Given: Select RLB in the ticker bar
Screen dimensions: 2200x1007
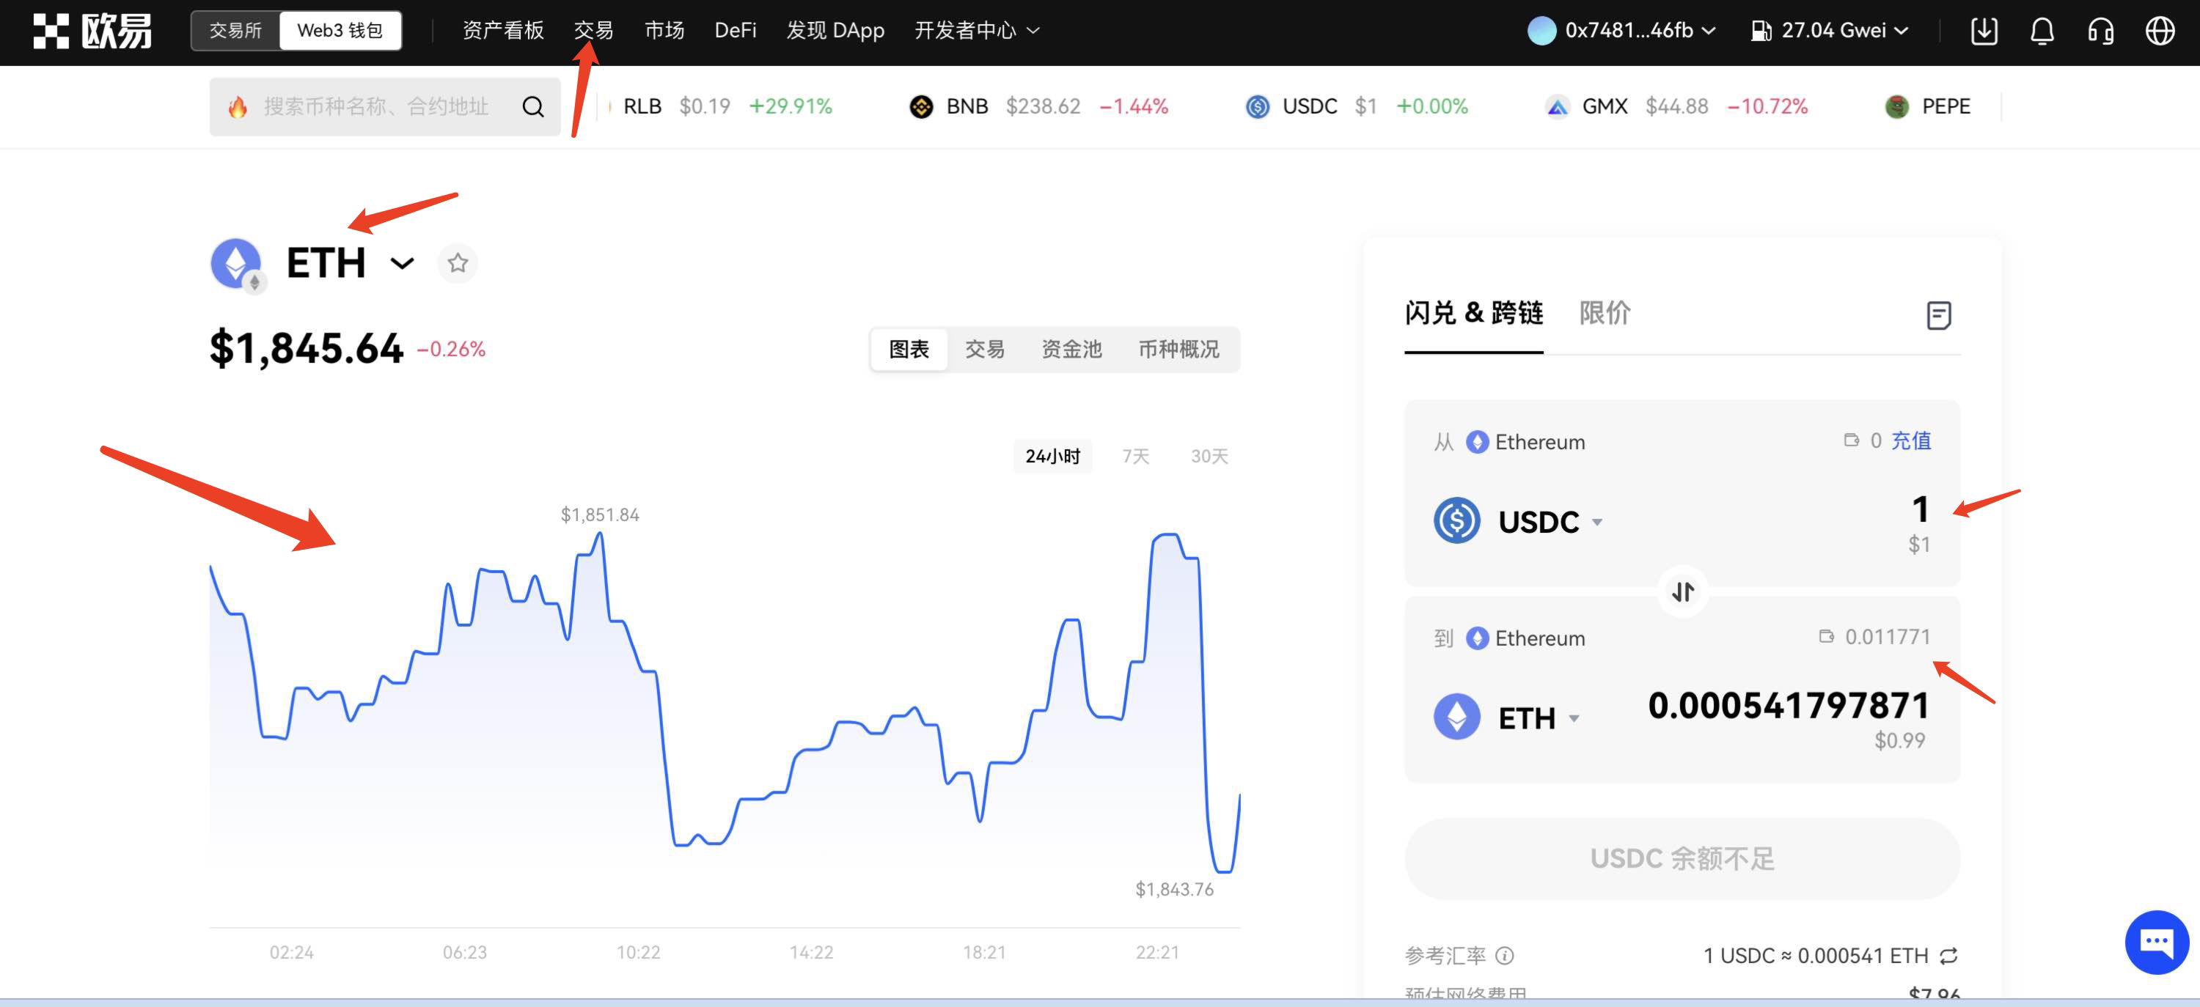Looking at the screenshot, I should (727, 107).
